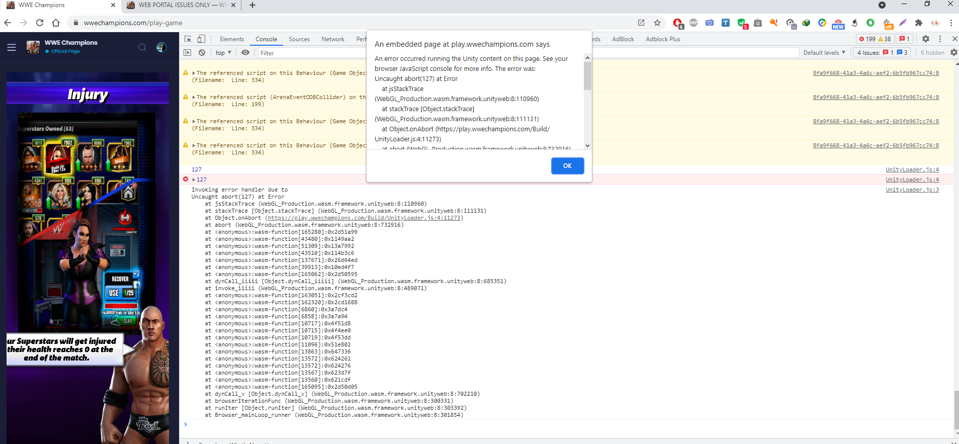Open the tab search dropdown arrow

882,5
